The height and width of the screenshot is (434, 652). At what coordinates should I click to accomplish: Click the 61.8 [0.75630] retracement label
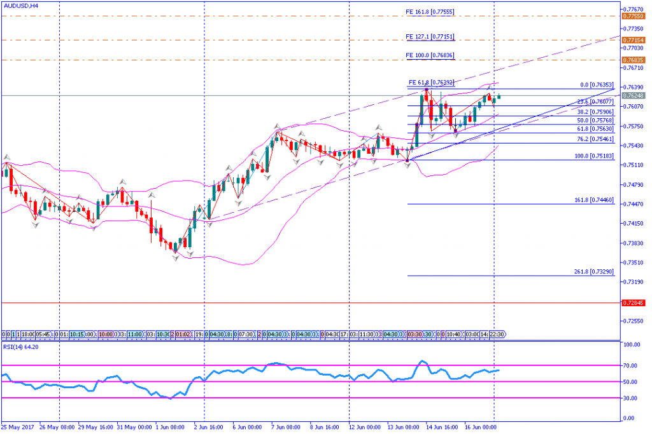pyautogui.click(x=595, y=128)
